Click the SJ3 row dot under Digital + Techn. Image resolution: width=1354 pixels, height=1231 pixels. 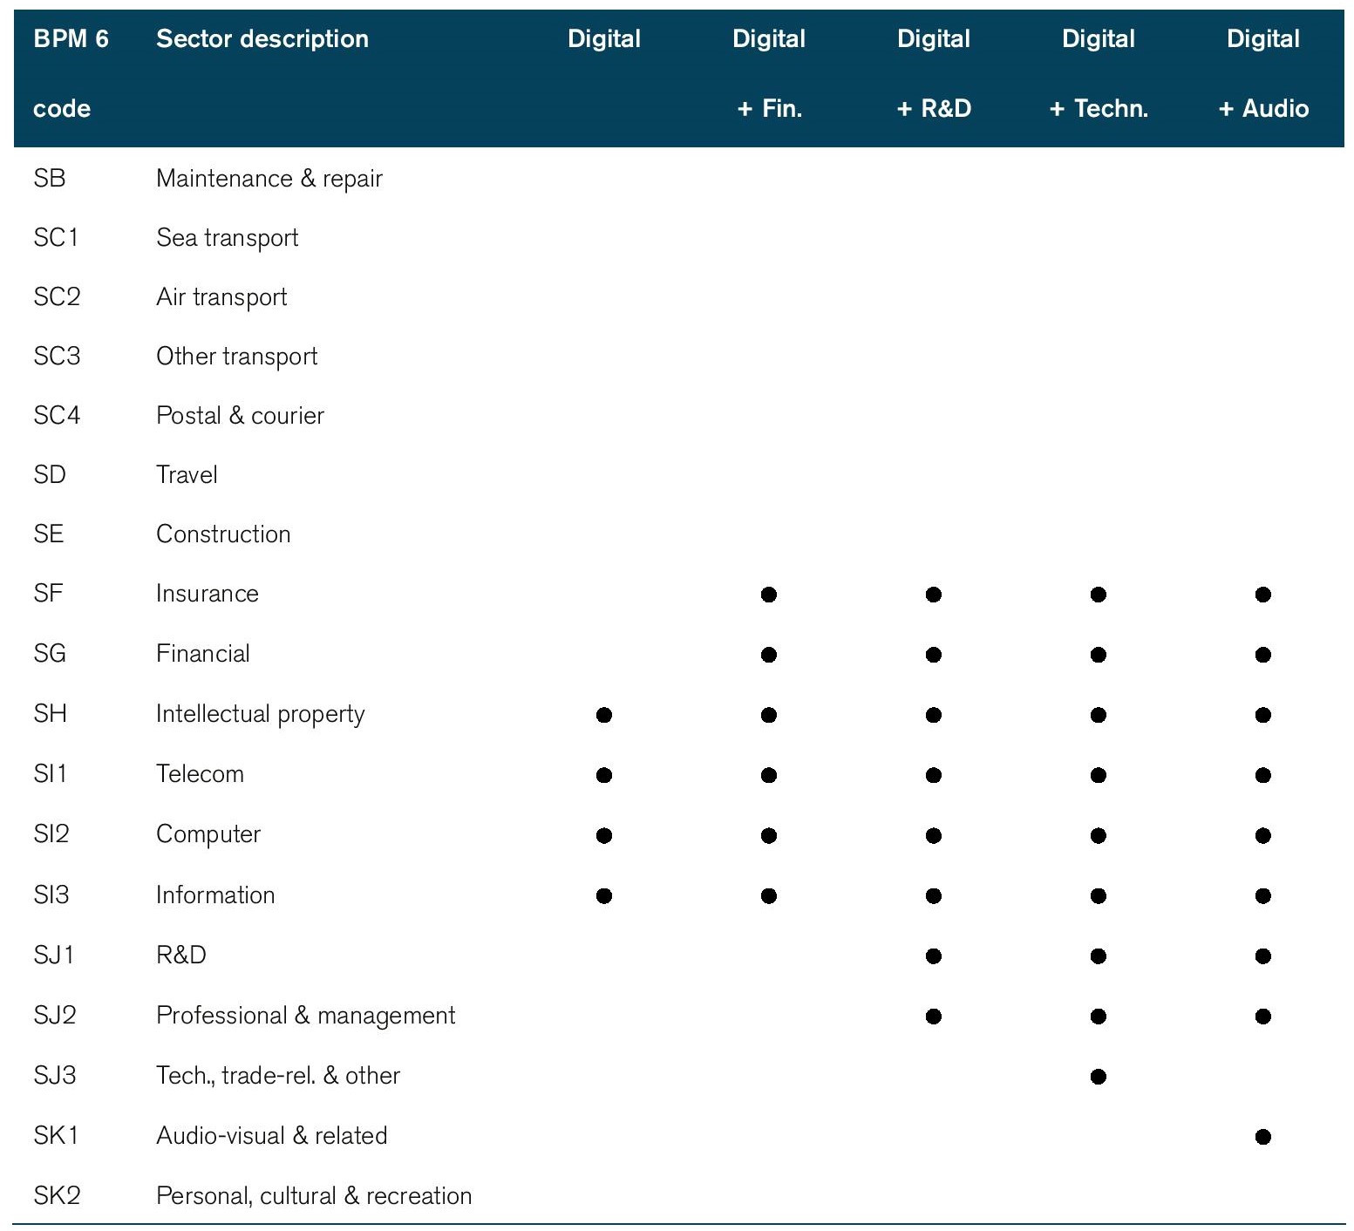(x=1098, y=1076)
